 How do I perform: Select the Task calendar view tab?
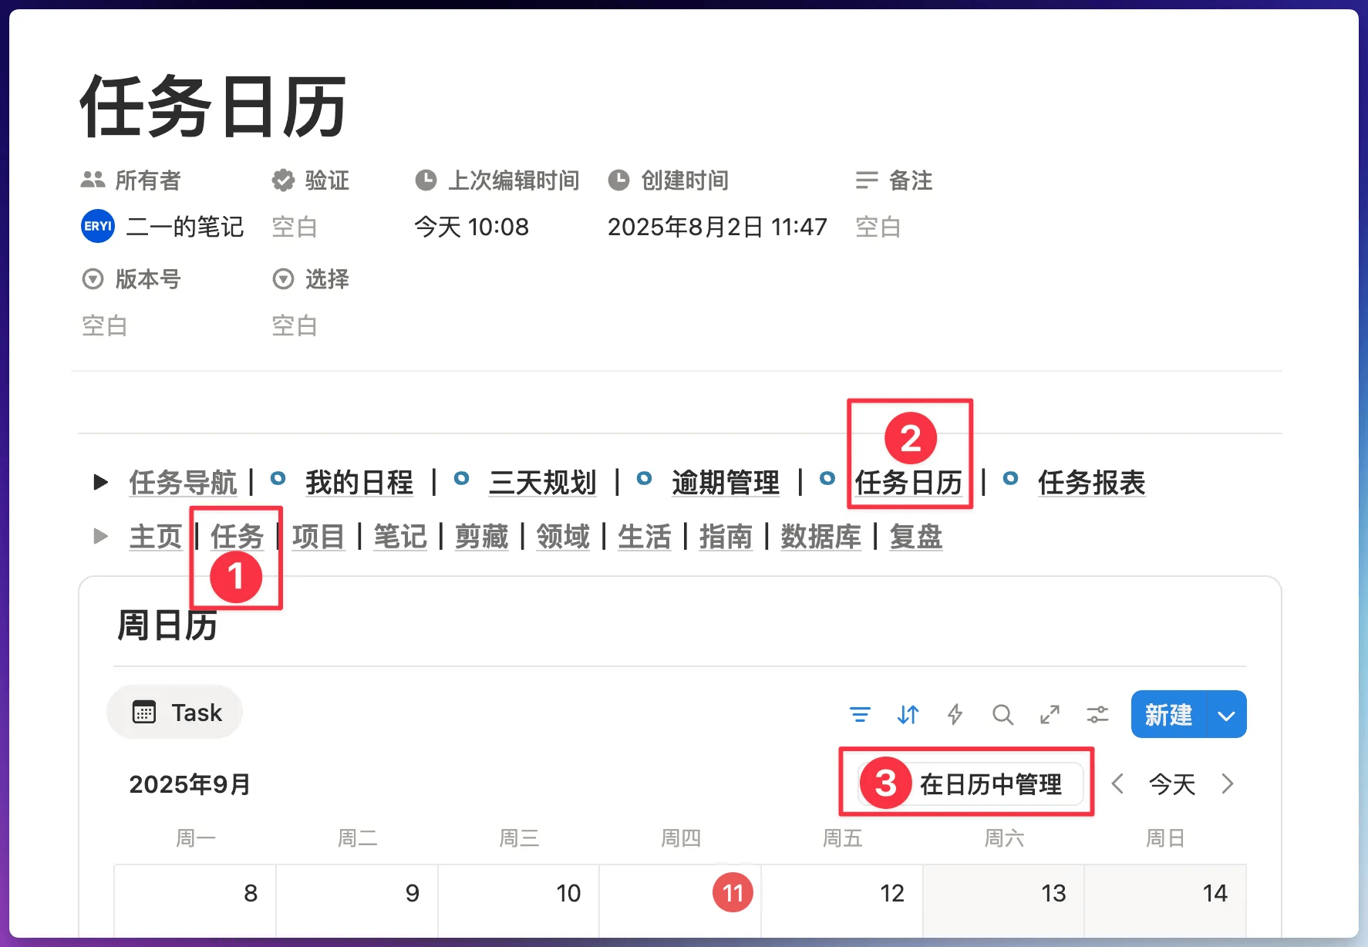pos(174,712)
